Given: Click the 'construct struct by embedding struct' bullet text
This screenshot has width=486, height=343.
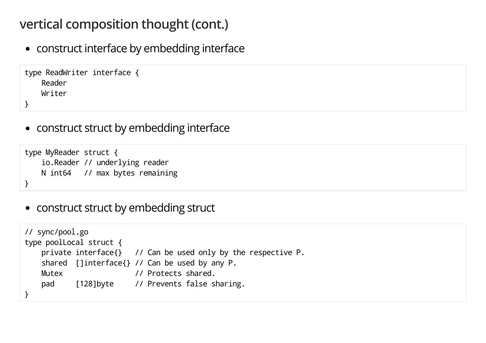Looking at the screenshot, I should pos(126,208).
